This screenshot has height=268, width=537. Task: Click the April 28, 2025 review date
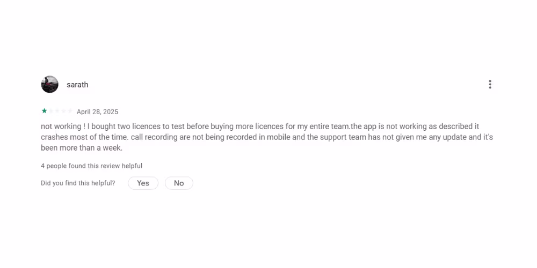click(97, 112)
